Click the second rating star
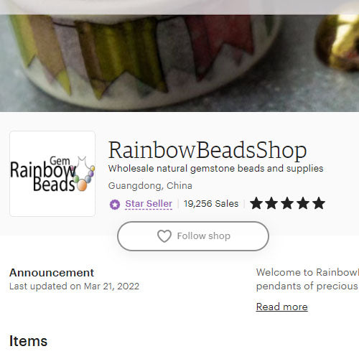 (271, 203)
